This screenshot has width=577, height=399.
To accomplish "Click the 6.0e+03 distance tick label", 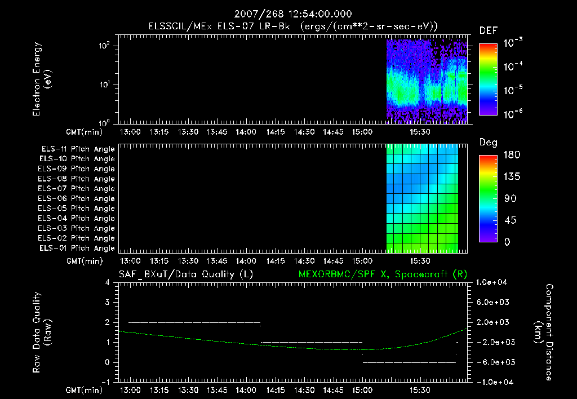I will tap(494, 303).
